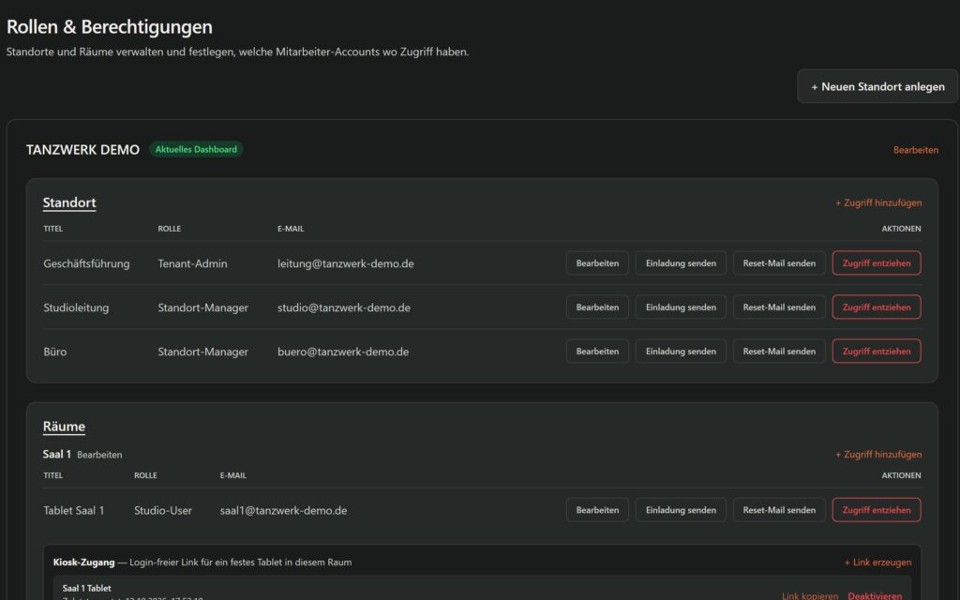Send invitation to buero@tanzwerk-demo.de
960x600 pixels.
pos(681,352)
